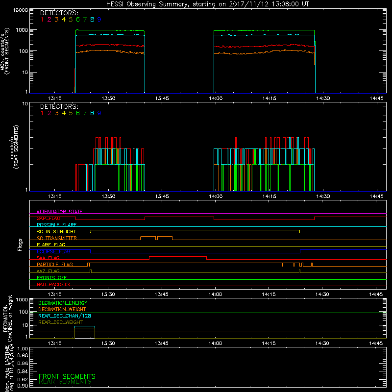Select red detector number 1 in front segments legend

click(42, 20)
